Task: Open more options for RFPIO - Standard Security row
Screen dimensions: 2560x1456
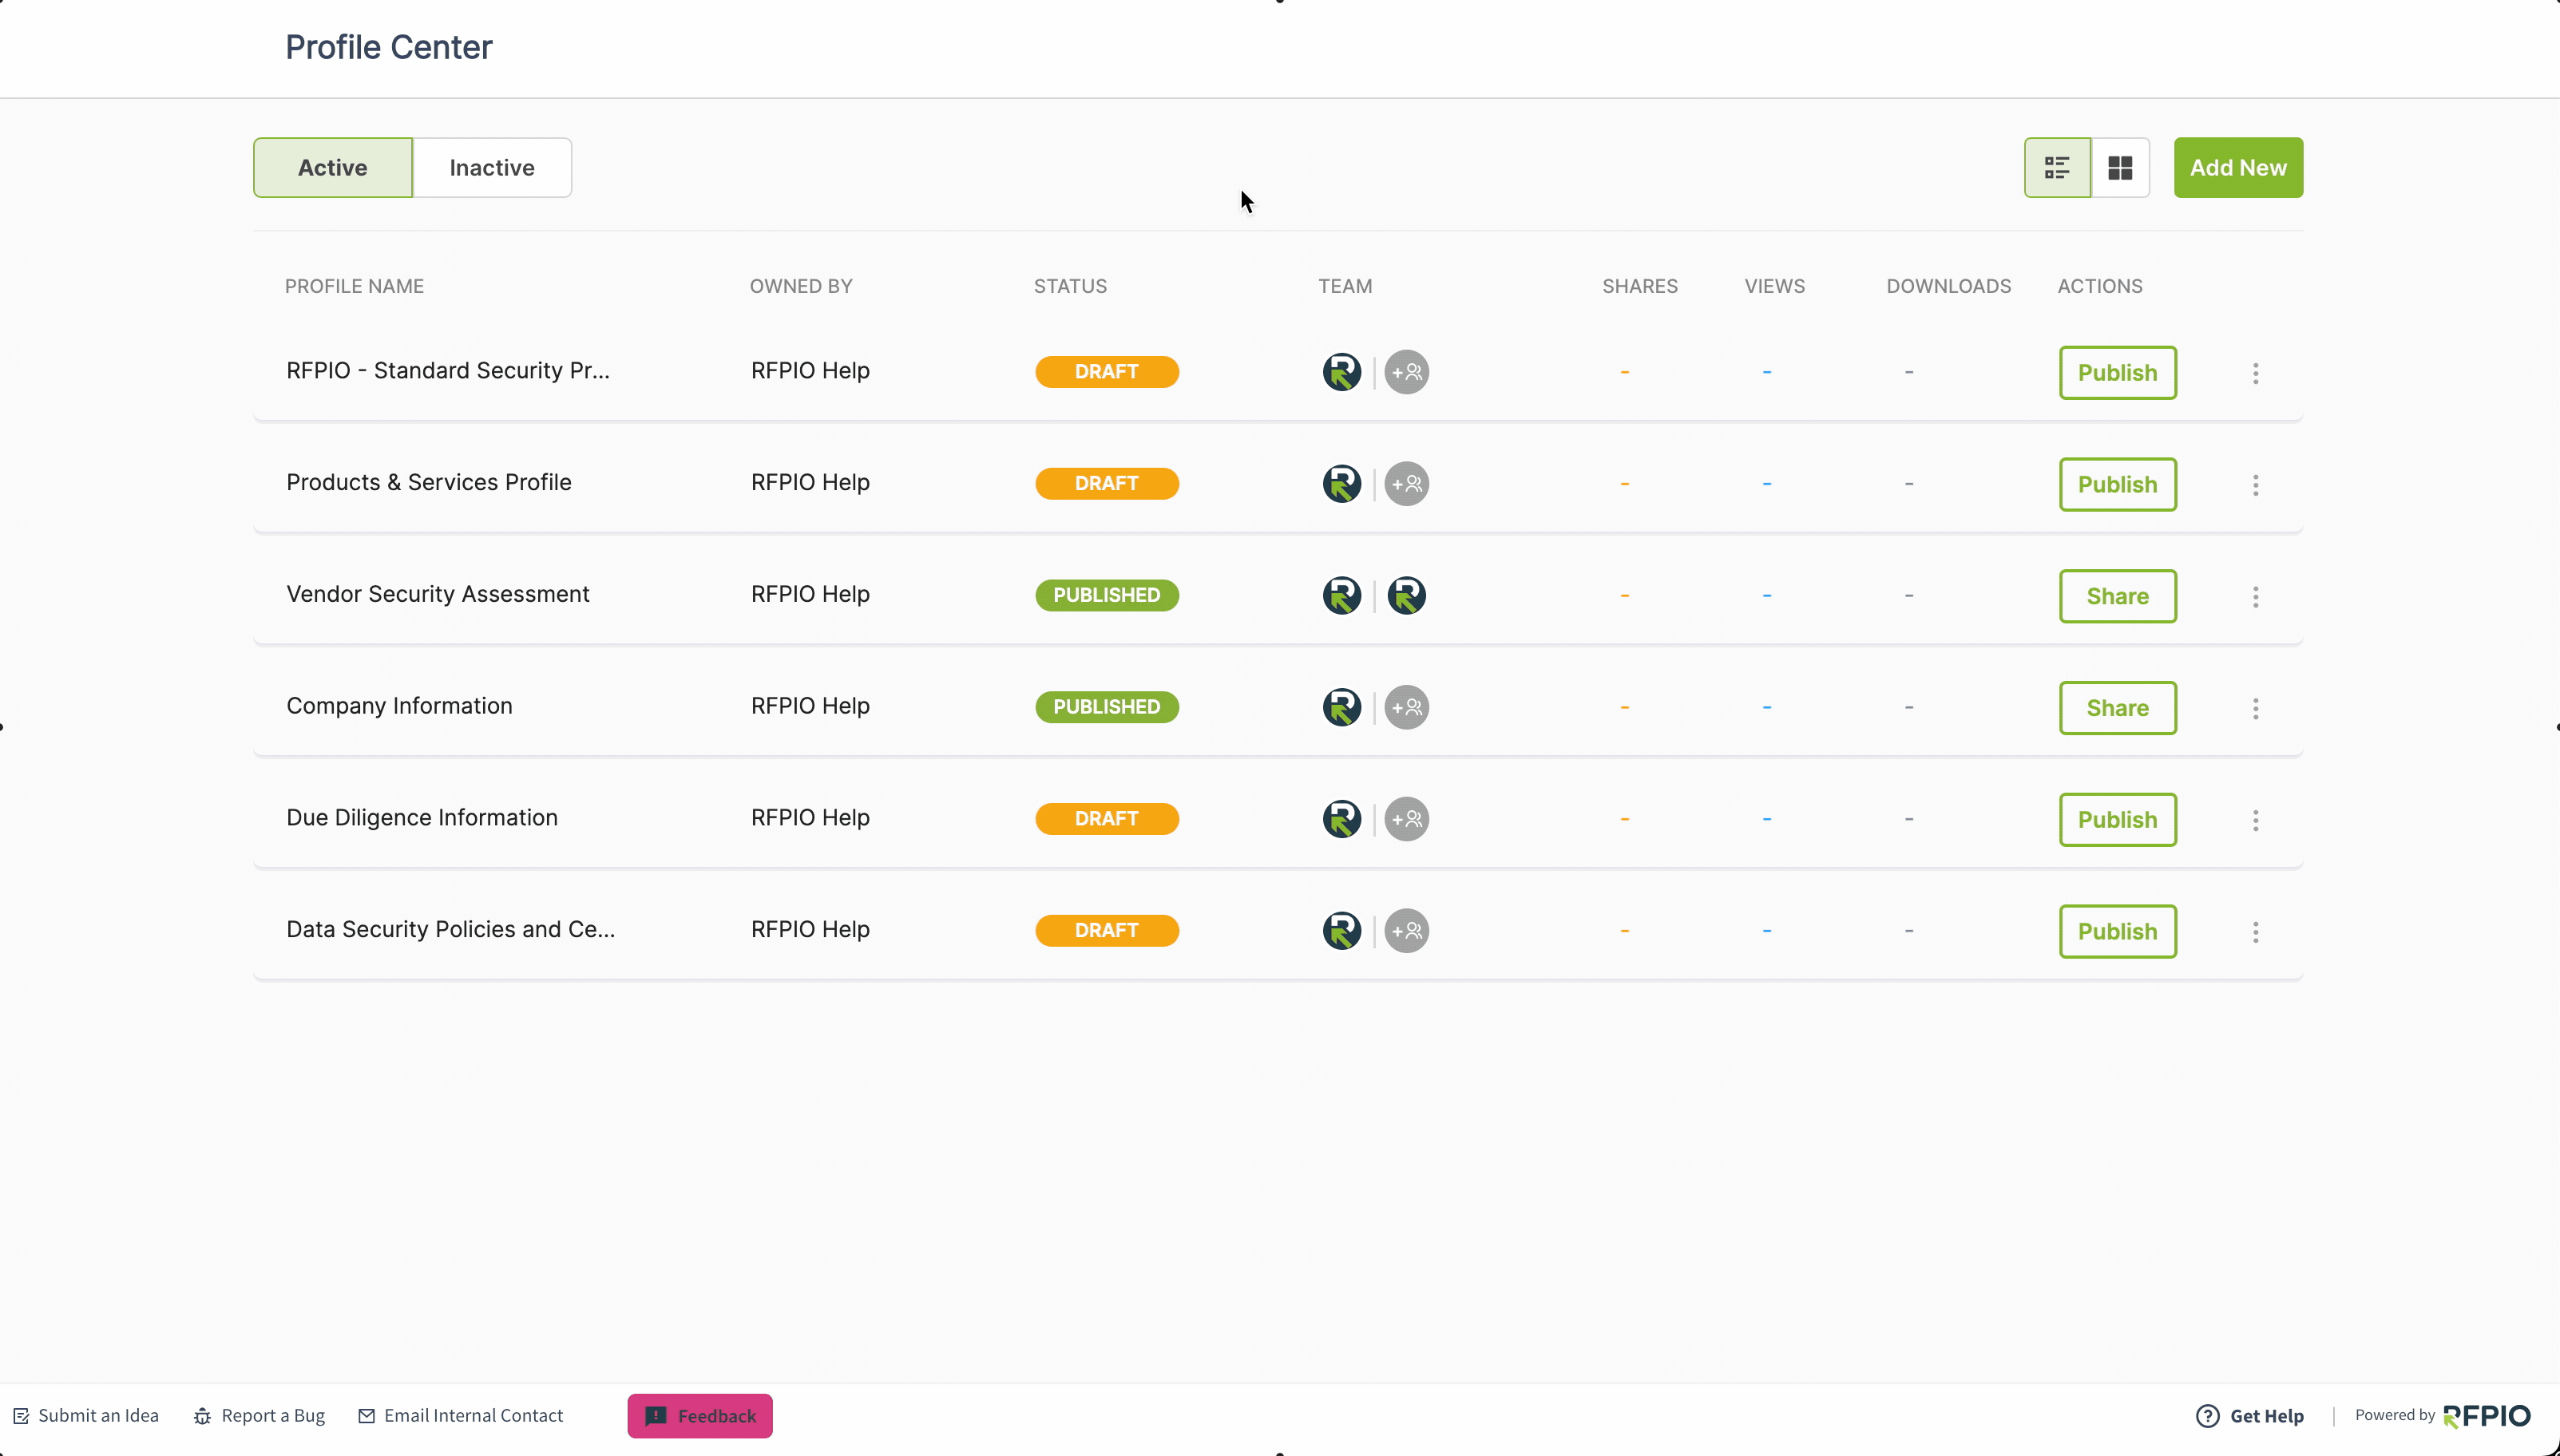Action: pyautogui.click(x=2255, y=373)
